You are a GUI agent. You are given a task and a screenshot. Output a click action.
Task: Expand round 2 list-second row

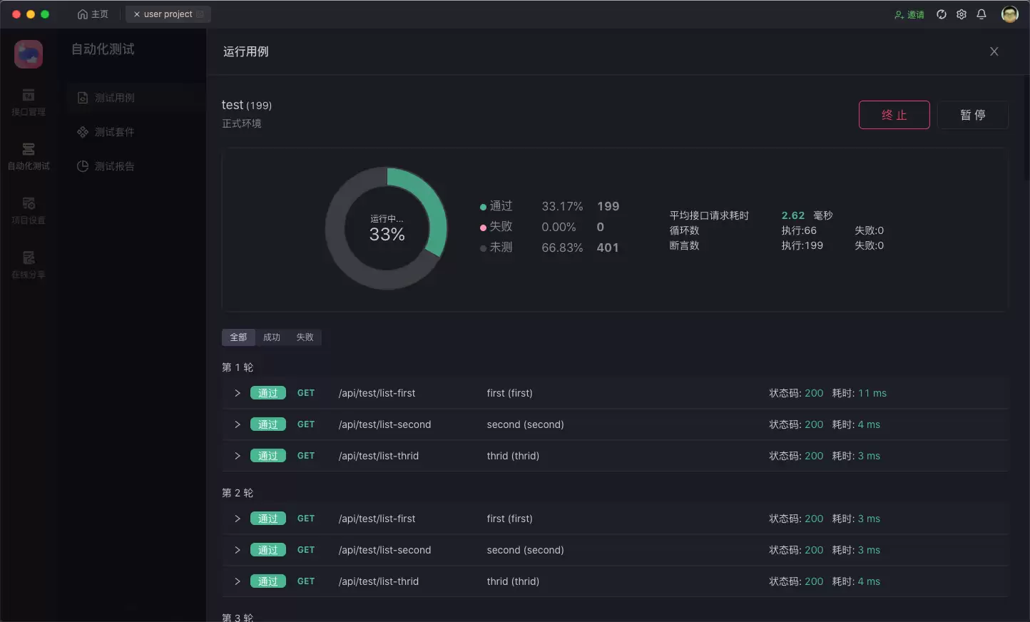pyautogui.click(x=238, y=550)
